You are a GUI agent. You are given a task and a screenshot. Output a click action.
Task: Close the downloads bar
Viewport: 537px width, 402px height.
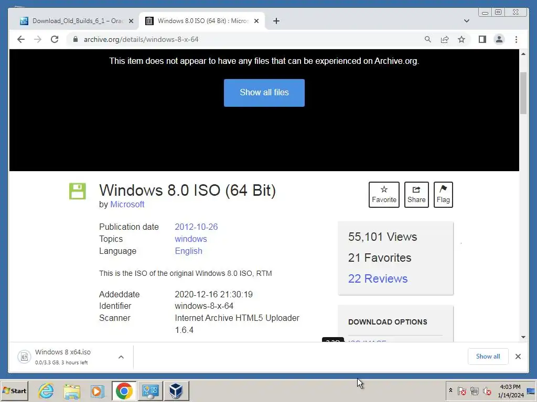click(x=518, y=356)
